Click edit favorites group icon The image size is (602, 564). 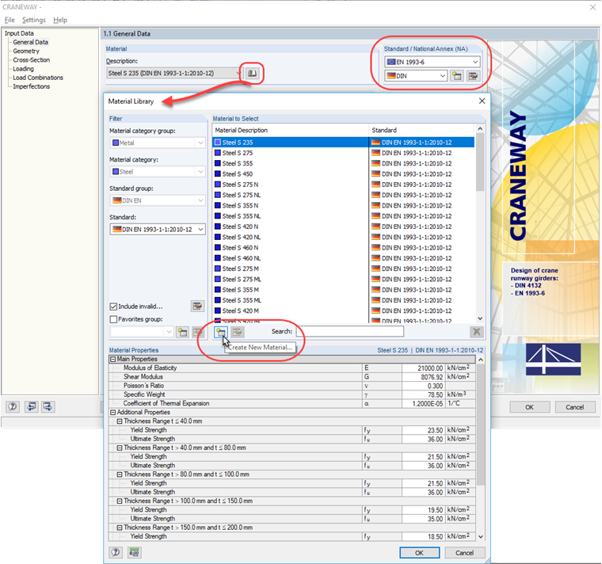click(198, 332)
